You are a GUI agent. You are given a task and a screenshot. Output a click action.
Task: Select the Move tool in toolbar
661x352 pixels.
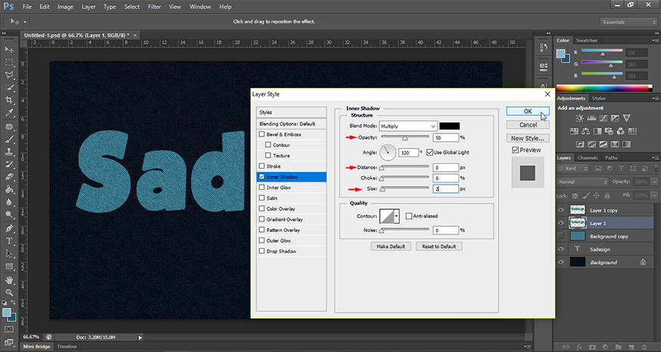9,50
